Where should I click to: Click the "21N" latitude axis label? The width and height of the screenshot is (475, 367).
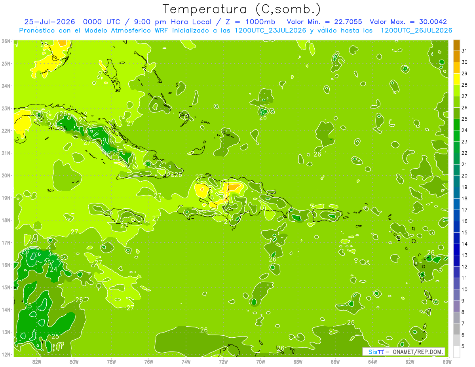6,153
